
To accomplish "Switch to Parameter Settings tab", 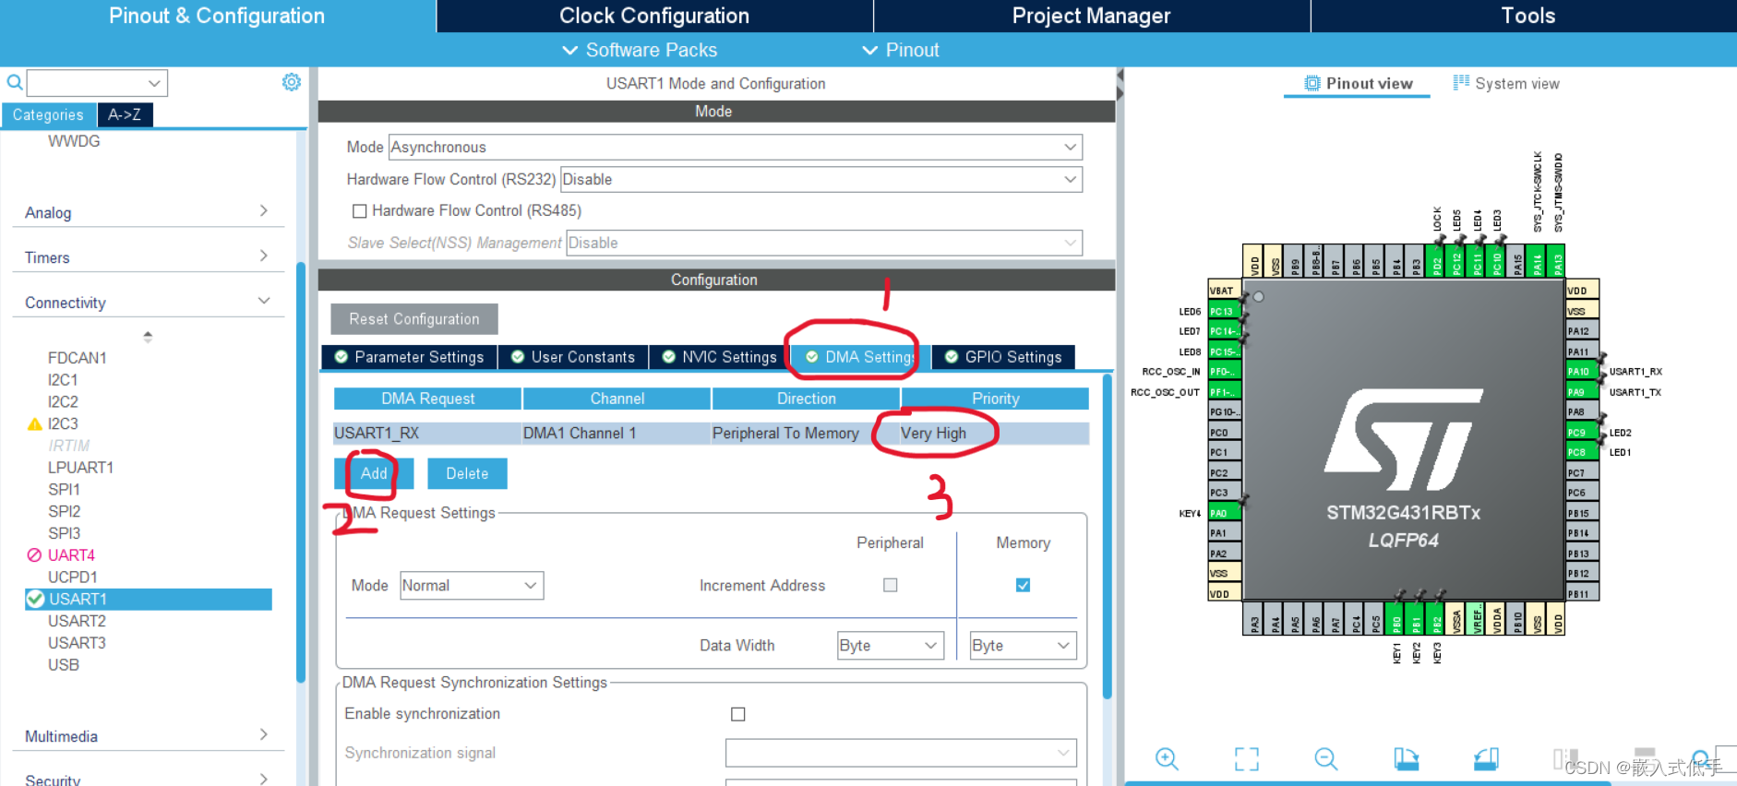I will pyautogui.click(x=409, y=357).
